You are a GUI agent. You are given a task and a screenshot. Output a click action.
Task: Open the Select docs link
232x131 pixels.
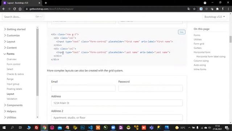(x=10, y=69)
